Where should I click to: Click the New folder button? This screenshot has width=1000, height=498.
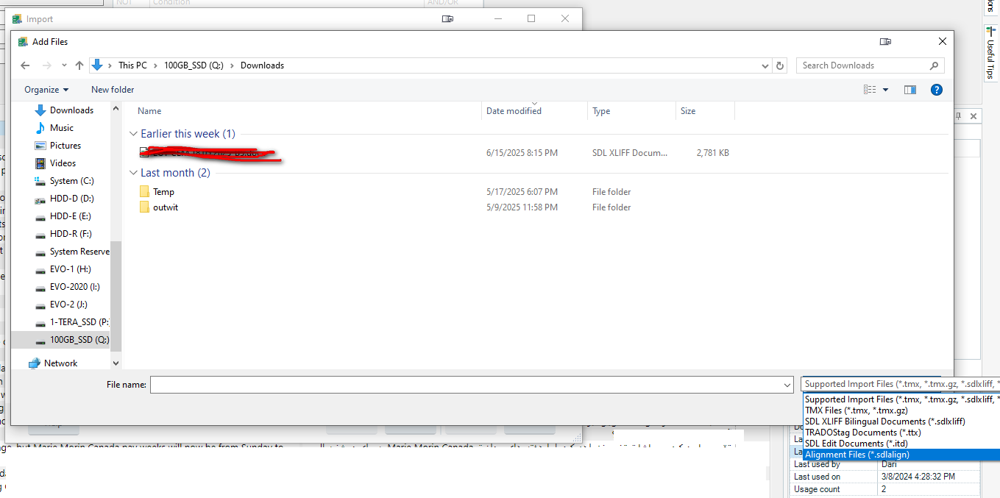point(113,90)
